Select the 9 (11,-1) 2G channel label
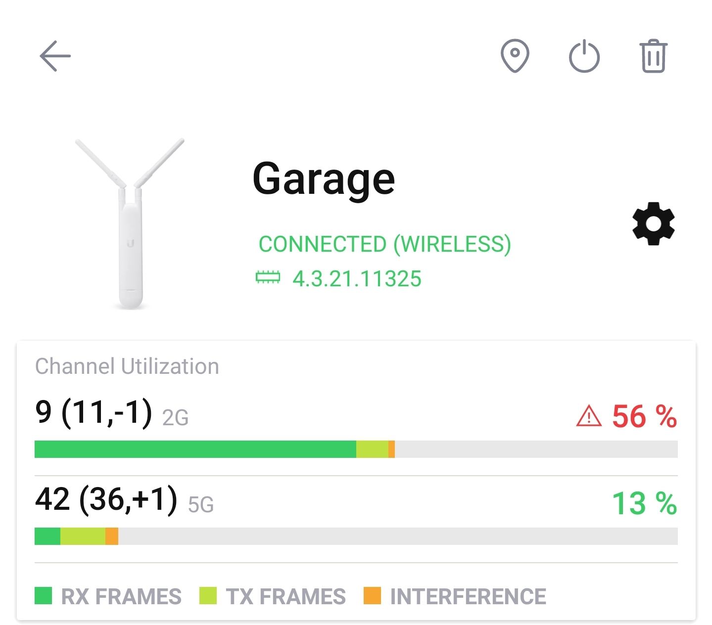712x625 pixels. point(112,413)
